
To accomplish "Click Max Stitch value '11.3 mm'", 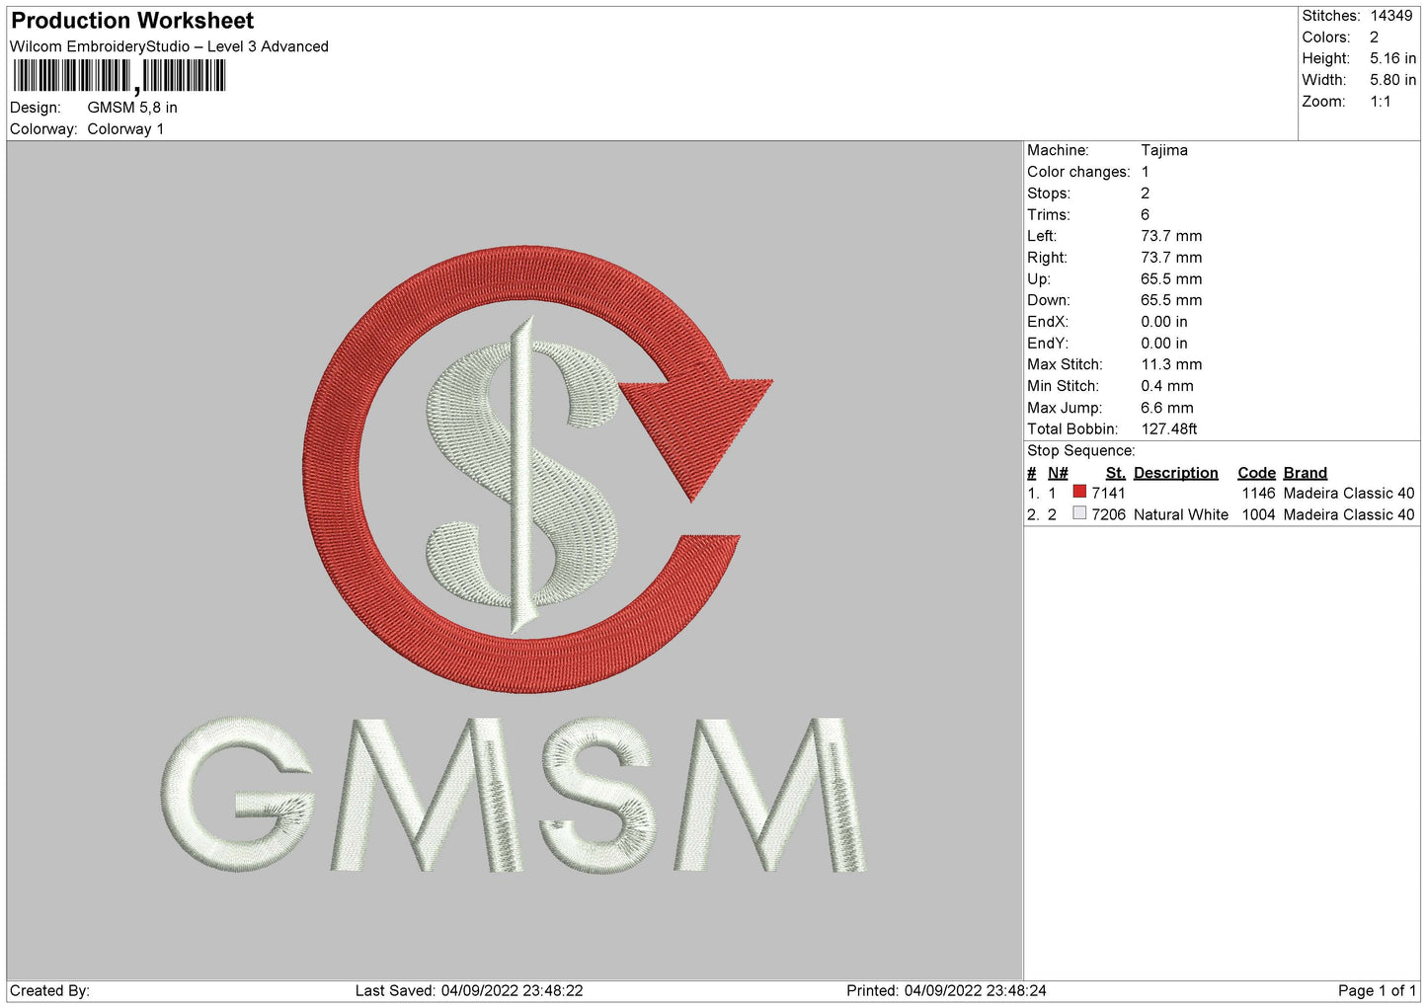I will (1171, 364).
